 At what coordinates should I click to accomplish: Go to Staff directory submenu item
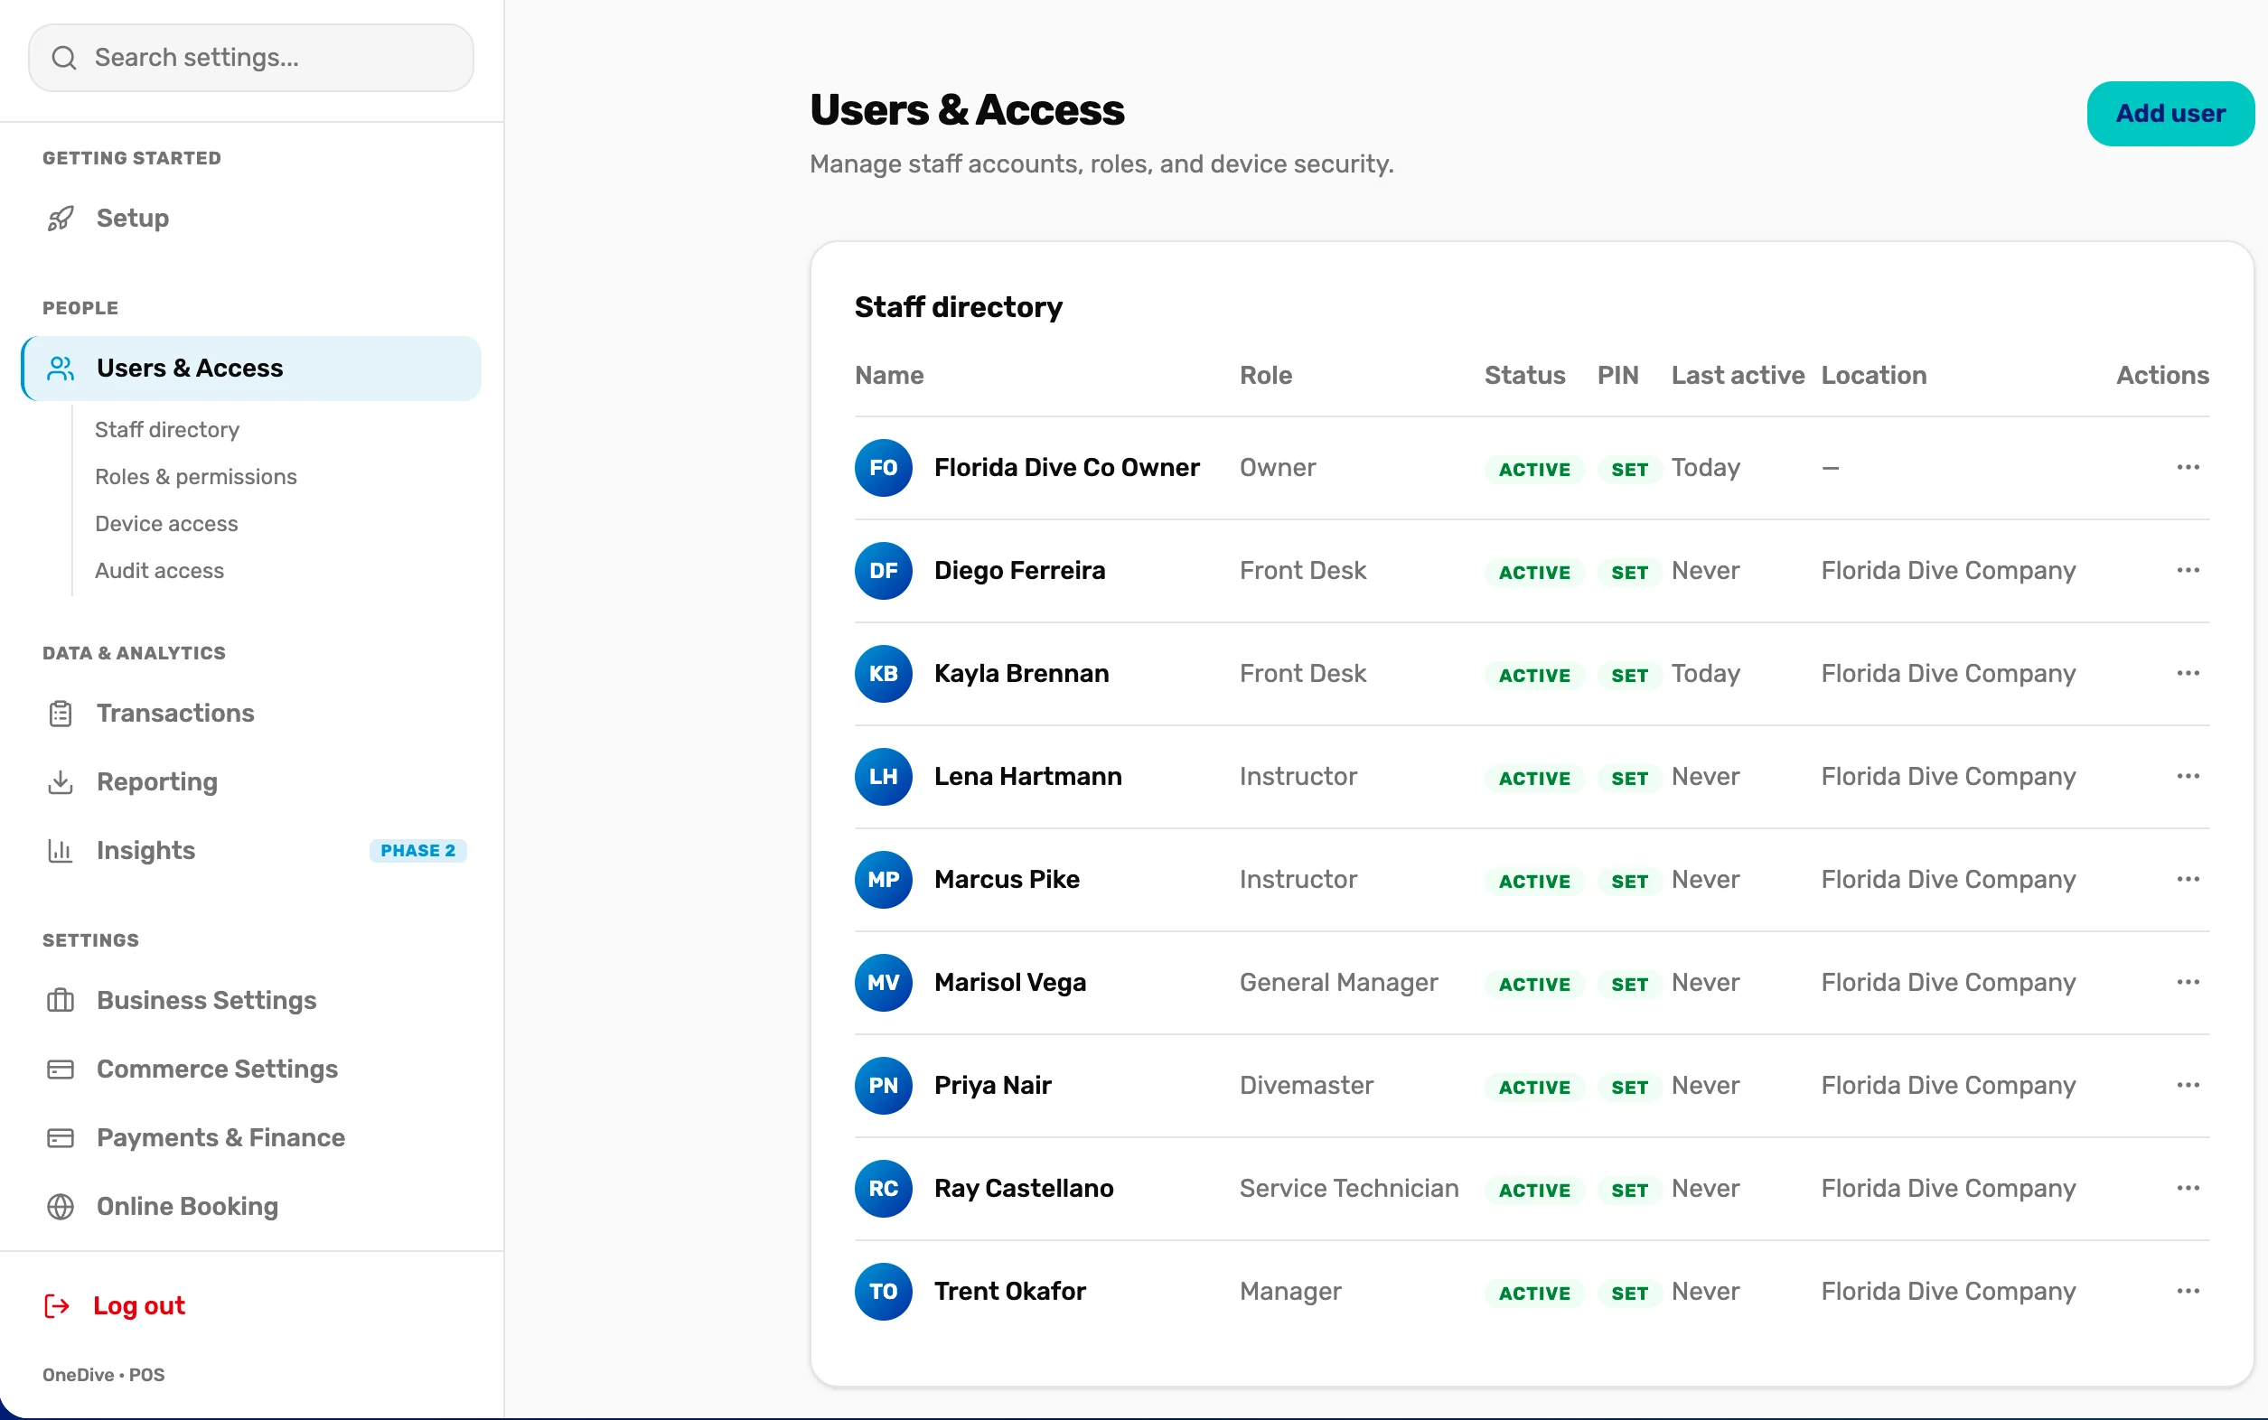(167, 430)
